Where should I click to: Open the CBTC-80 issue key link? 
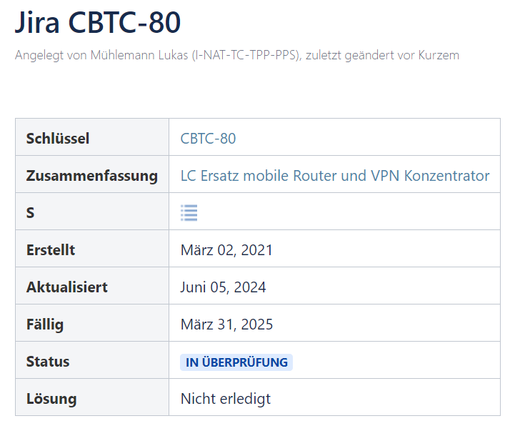click(208, 139)
